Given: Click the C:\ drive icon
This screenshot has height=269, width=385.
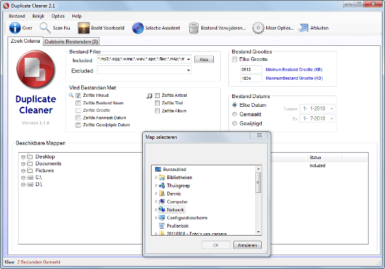Looking at the screenshot, I should tap(30, 177).
